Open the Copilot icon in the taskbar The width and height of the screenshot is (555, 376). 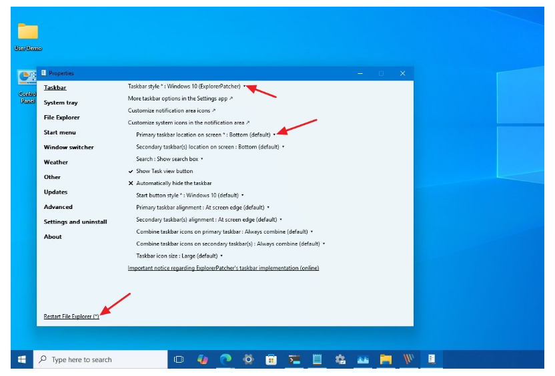pos(202,359)
